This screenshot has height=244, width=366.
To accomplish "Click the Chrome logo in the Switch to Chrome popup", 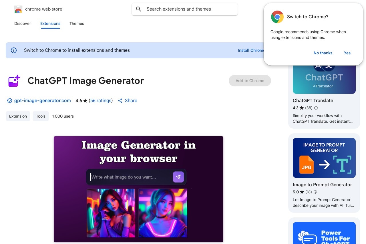I will click(277, 17).
